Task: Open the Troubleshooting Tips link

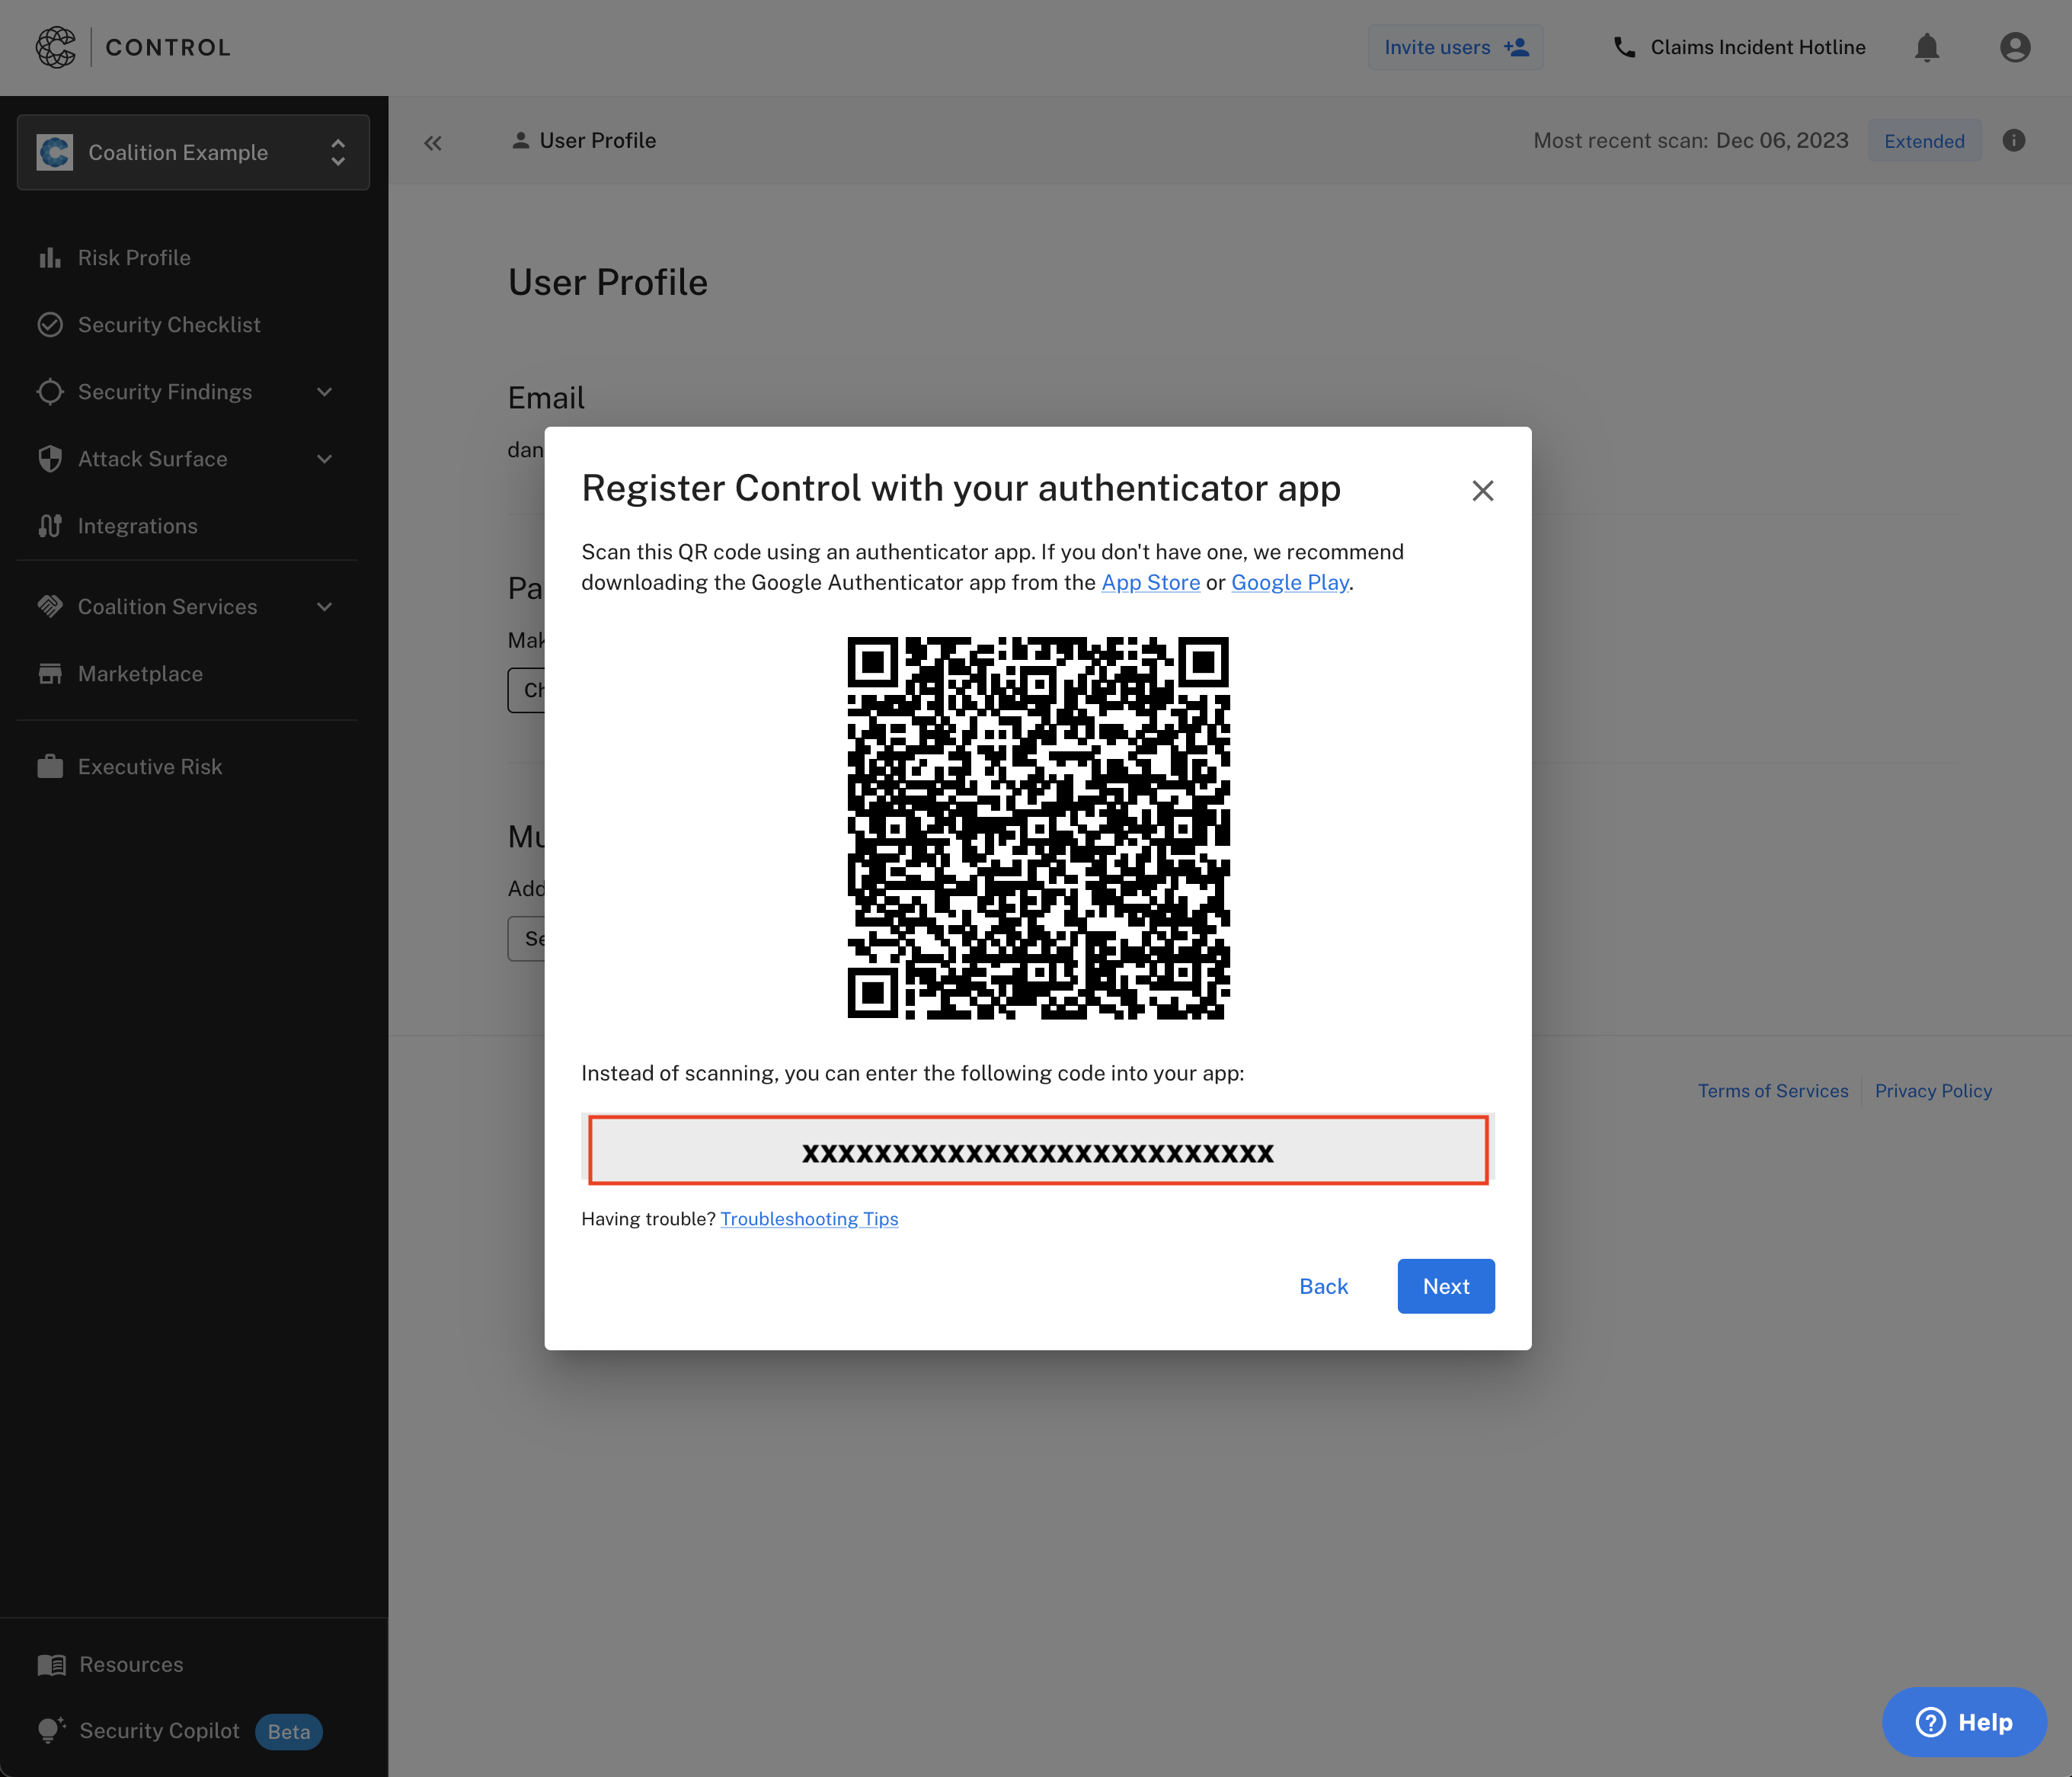Action: pos(809,1218)
